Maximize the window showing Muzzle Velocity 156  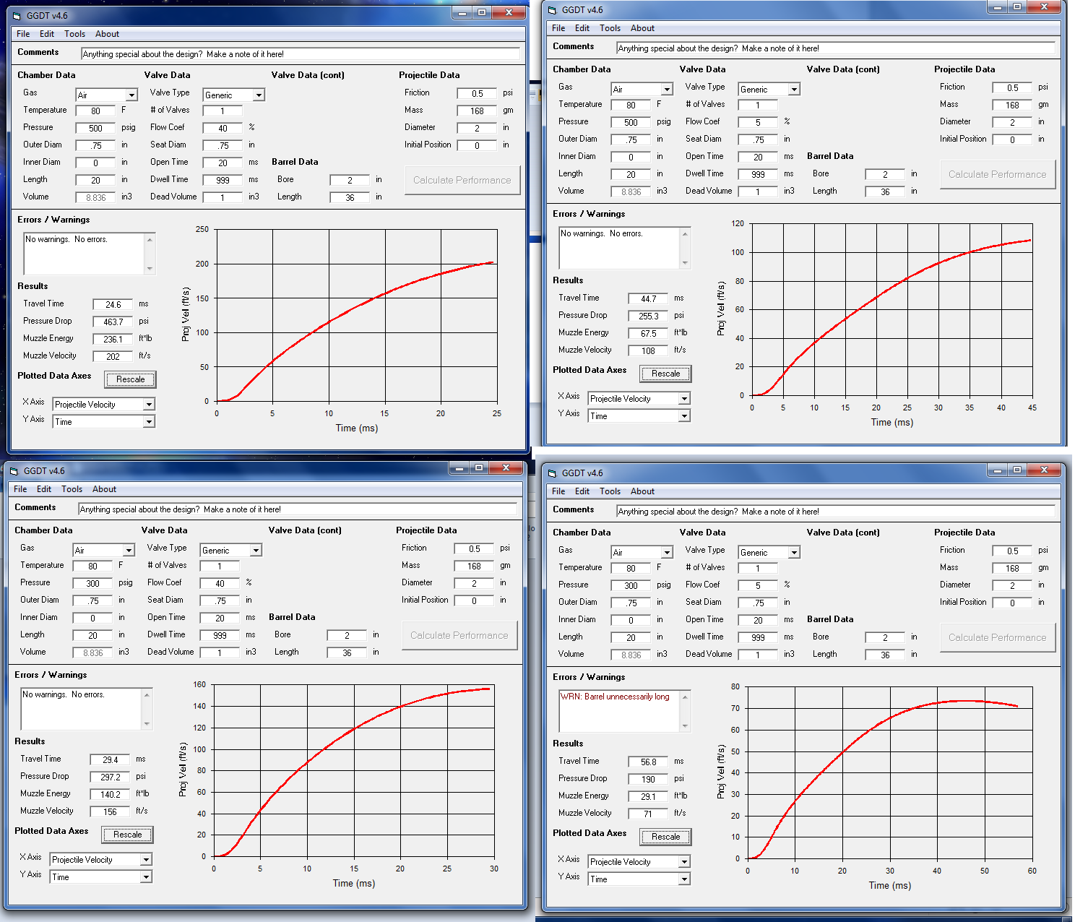[x=479, y=468]
